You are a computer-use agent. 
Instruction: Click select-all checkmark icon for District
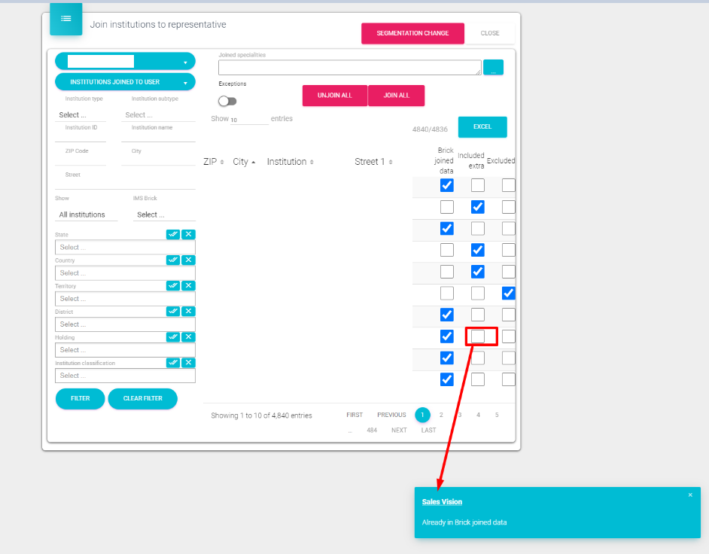(173, 311)
